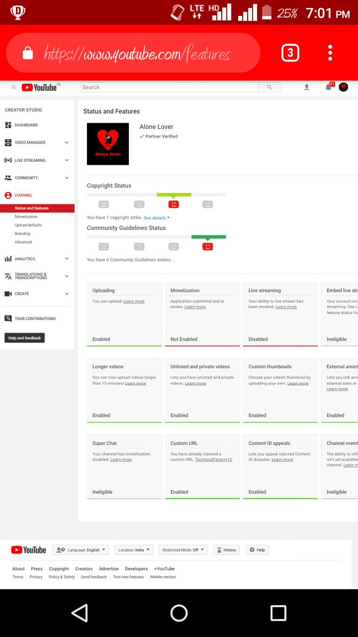Click the footer YouTube logo

point(29,550)
